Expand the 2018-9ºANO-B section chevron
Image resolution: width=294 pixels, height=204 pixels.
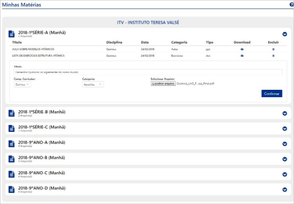pyautogui.click(x=285, y=159)
